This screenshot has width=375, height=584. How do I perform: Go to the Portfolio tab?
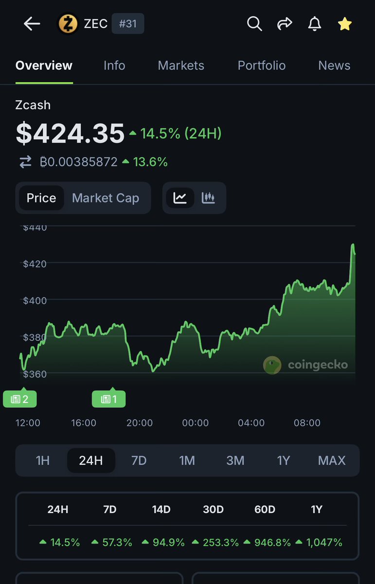[x=262, y=66]
